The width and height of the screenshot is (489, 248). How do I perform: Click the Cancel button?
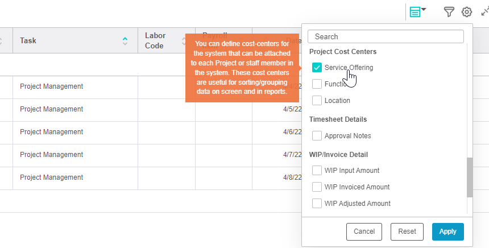[x=364, y=232]
